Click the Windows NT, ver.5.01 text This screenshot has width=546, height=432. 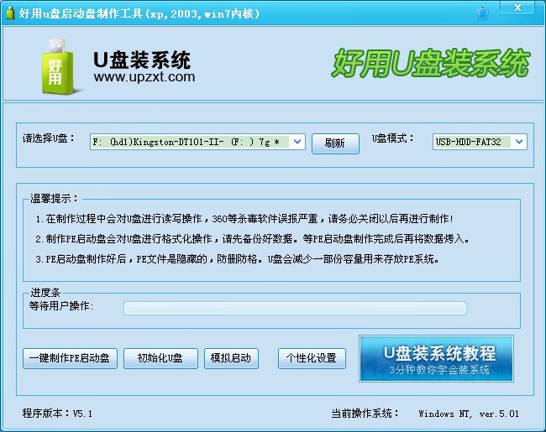pyautogui.click(x=469, y=414)
